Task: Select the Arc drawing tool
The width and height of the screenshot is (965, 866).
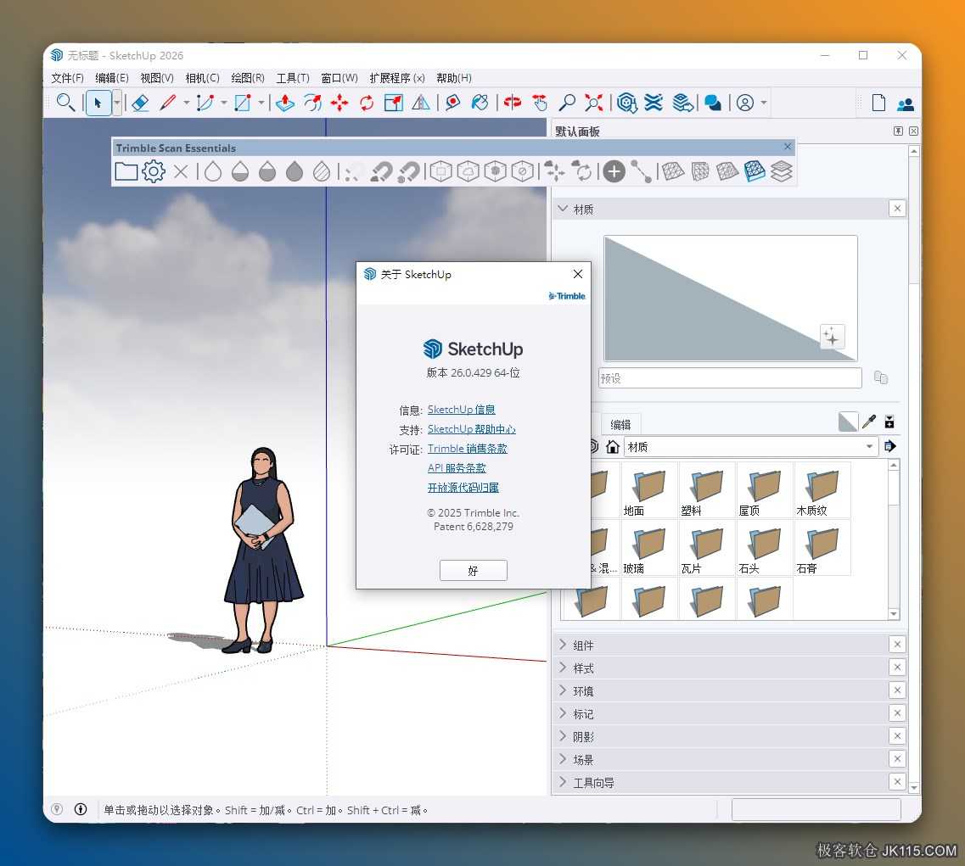Action: pyautogui.click(x=205, y=103)
